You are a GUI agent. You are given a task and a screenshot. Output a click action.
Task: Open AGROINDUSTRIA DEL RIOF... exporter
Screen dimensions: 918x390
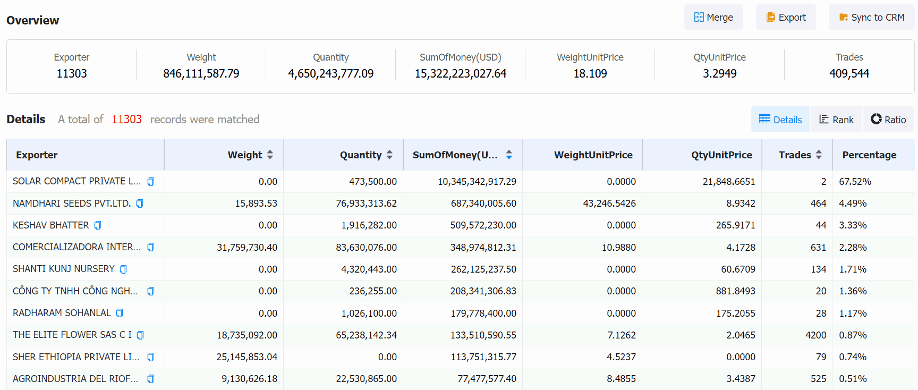pos(75,379)
